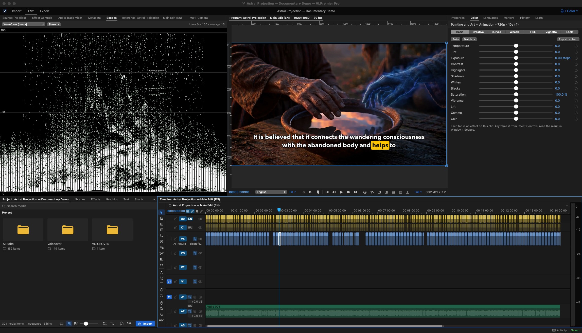Reset the Temperature value
Image resolution: width=582 pixels, height=333 pixels.
pos(576,46)
